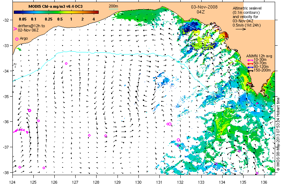
Task: Click the 4 colorbar tick label
Action: pyautogui.click(x=94, y=19)
